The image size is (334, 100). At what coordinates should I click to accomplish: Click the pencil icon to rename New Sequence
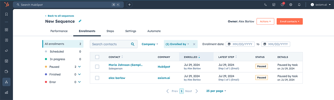(x=80, y=21)
